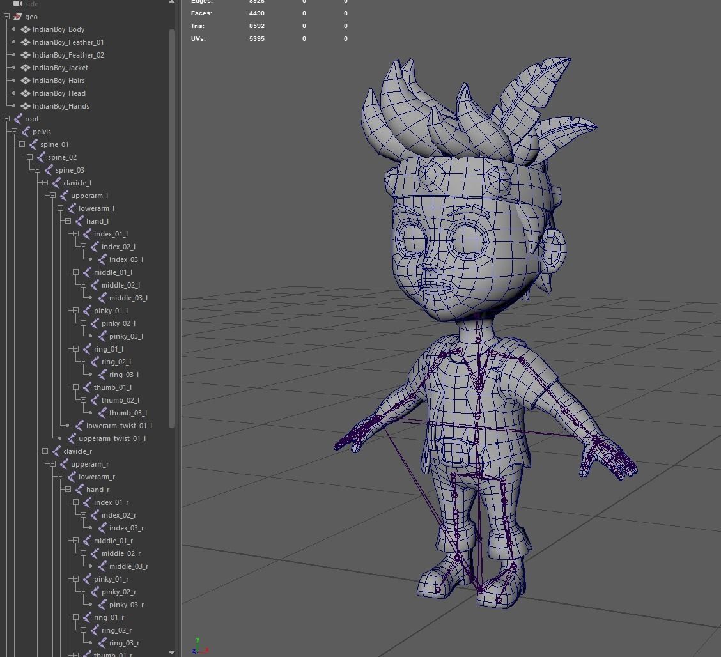Click the IndianBoy_Hands mesh icon
Screen dimensions: 721x657
pyautogui.click(x=26, y=106)
